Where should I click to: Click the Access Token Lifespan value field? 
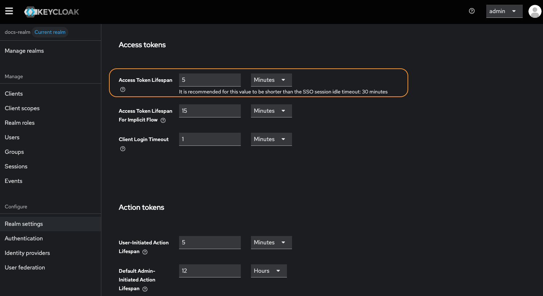point(210,80)
